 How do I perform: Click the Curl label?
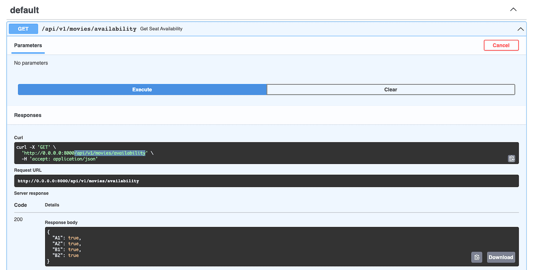coord(19,138)
